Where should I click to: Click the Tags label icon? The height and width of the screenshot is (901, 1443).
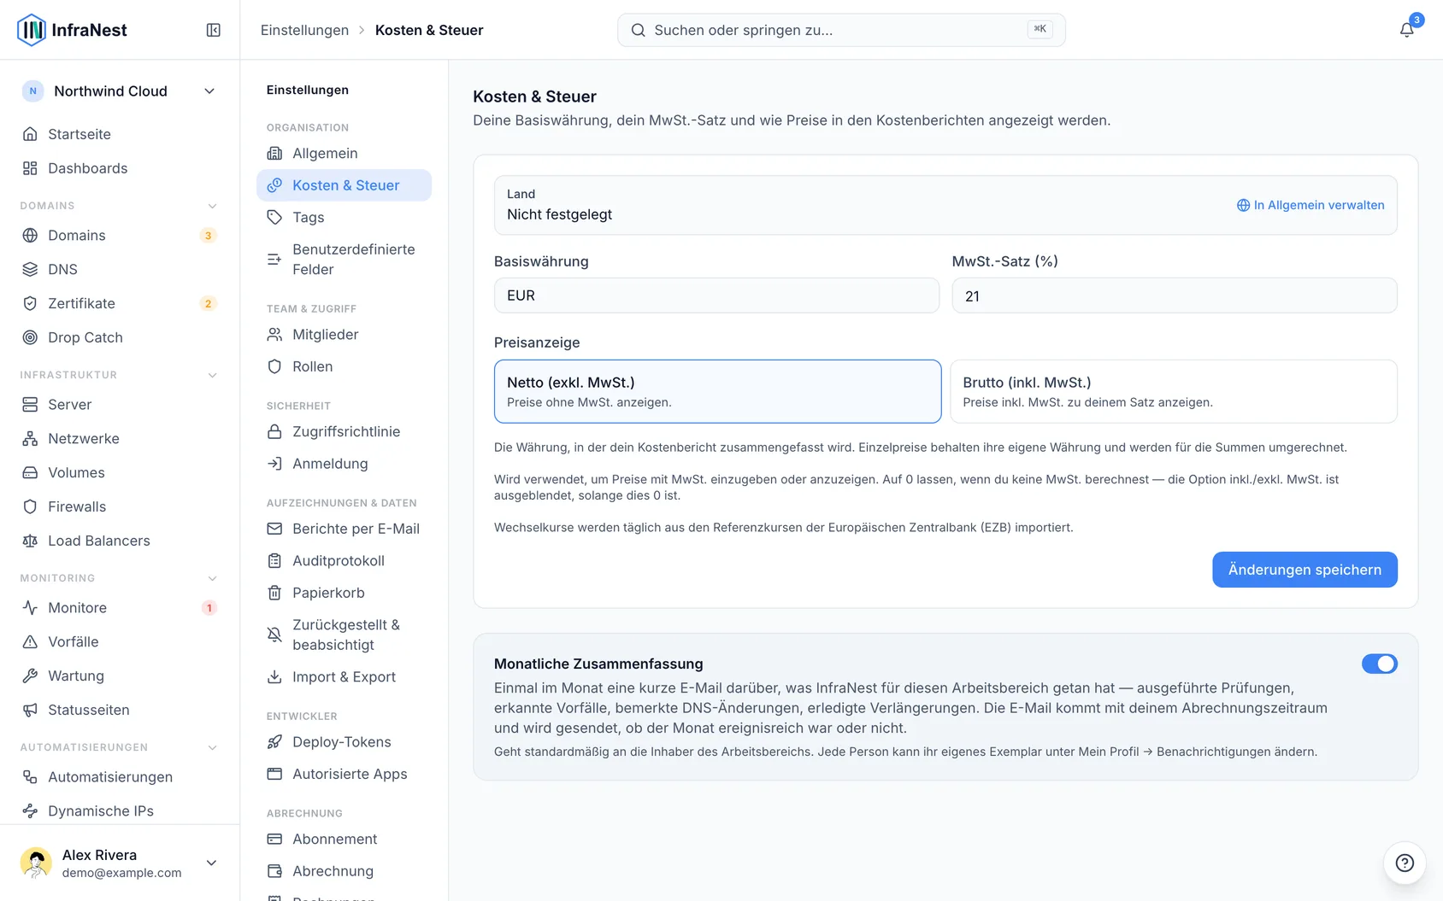point(274,218)
